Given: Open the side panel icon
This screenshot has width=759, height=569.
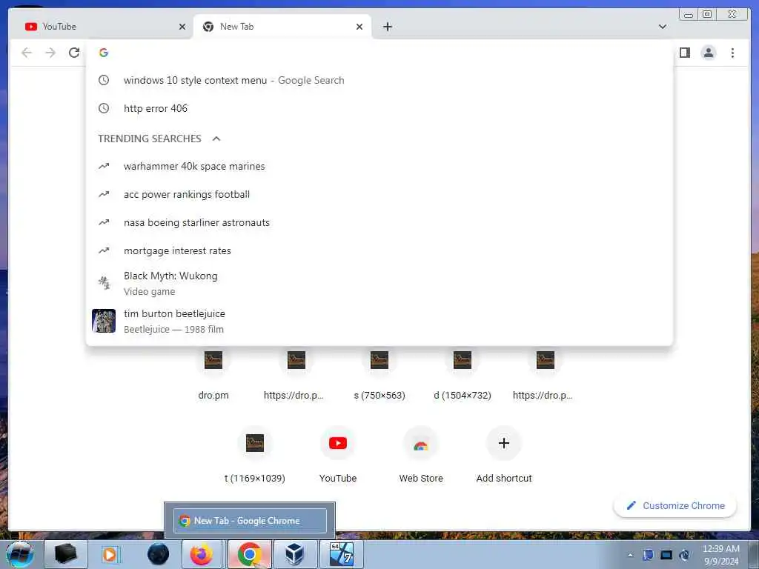Looking at the screenshot, I should click(684, 53).
